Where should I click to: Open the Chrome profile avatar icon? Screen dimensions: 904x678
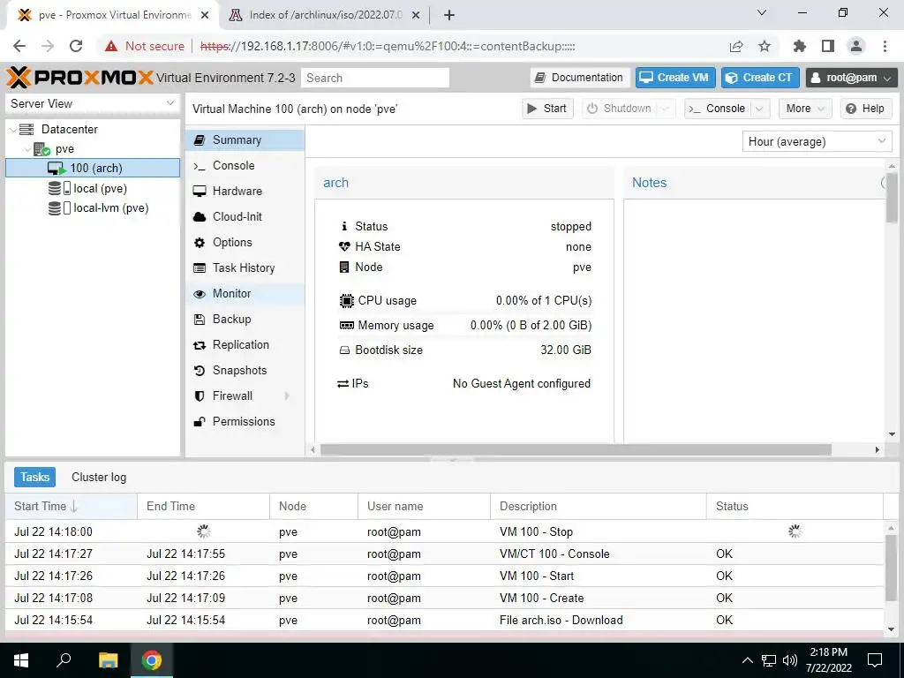[x=856, y=46]
